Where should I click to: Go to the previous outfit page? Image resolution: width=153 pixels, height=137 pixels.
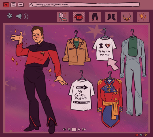pyautogui.click(x=69, y=129)
